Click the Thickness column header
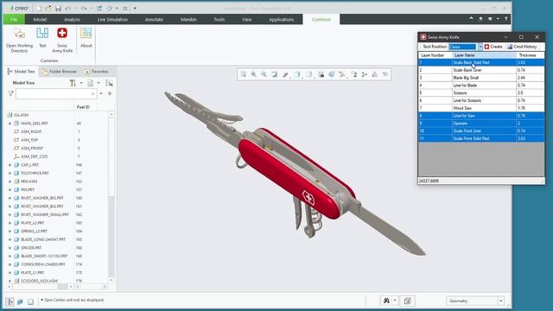 [x=531, y=55]
